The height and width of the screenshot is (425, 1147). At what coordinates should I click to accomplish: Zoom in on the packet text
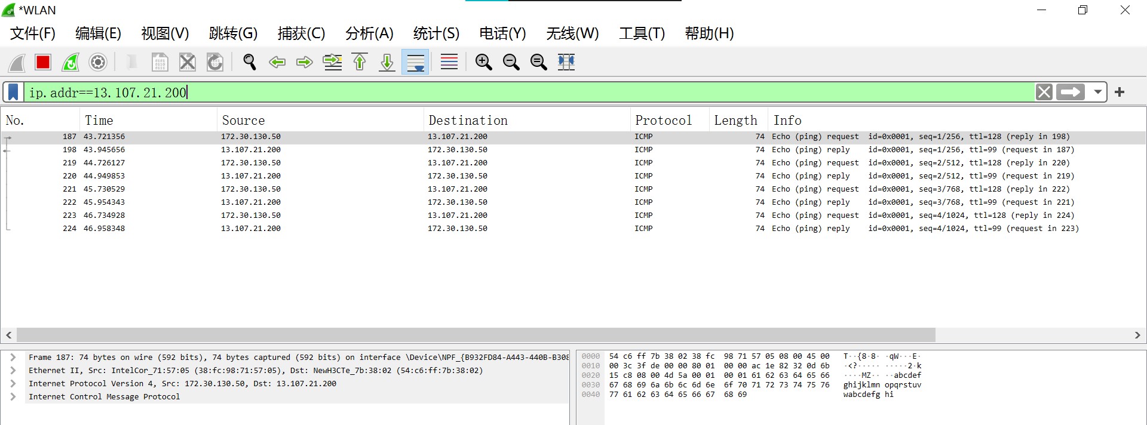483,62
